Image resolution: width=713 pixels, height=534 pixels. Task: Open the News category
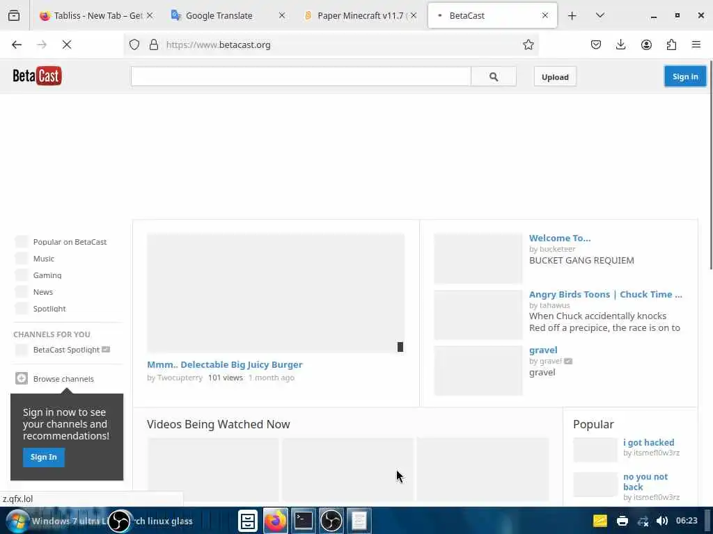coord(42,292)
